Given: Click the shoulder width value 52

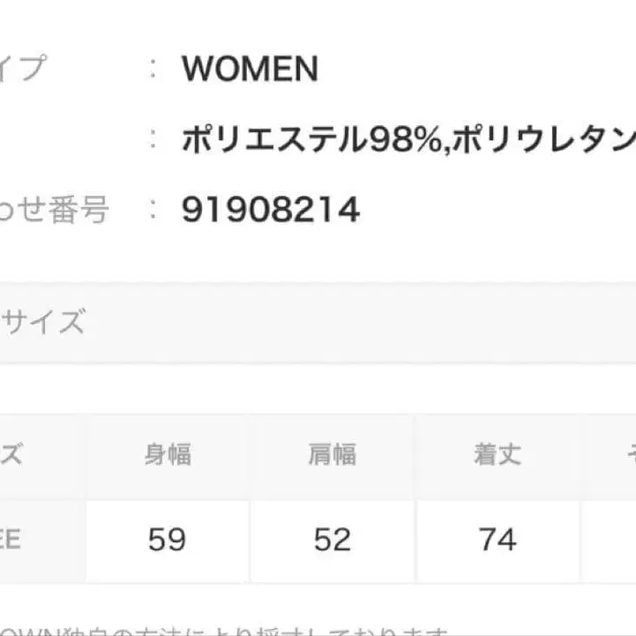Looking at the screenshot, I should 333,539.
